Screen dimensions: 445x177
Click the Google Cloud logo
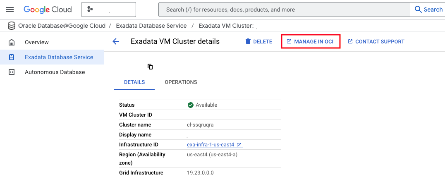tap(48, 10)
